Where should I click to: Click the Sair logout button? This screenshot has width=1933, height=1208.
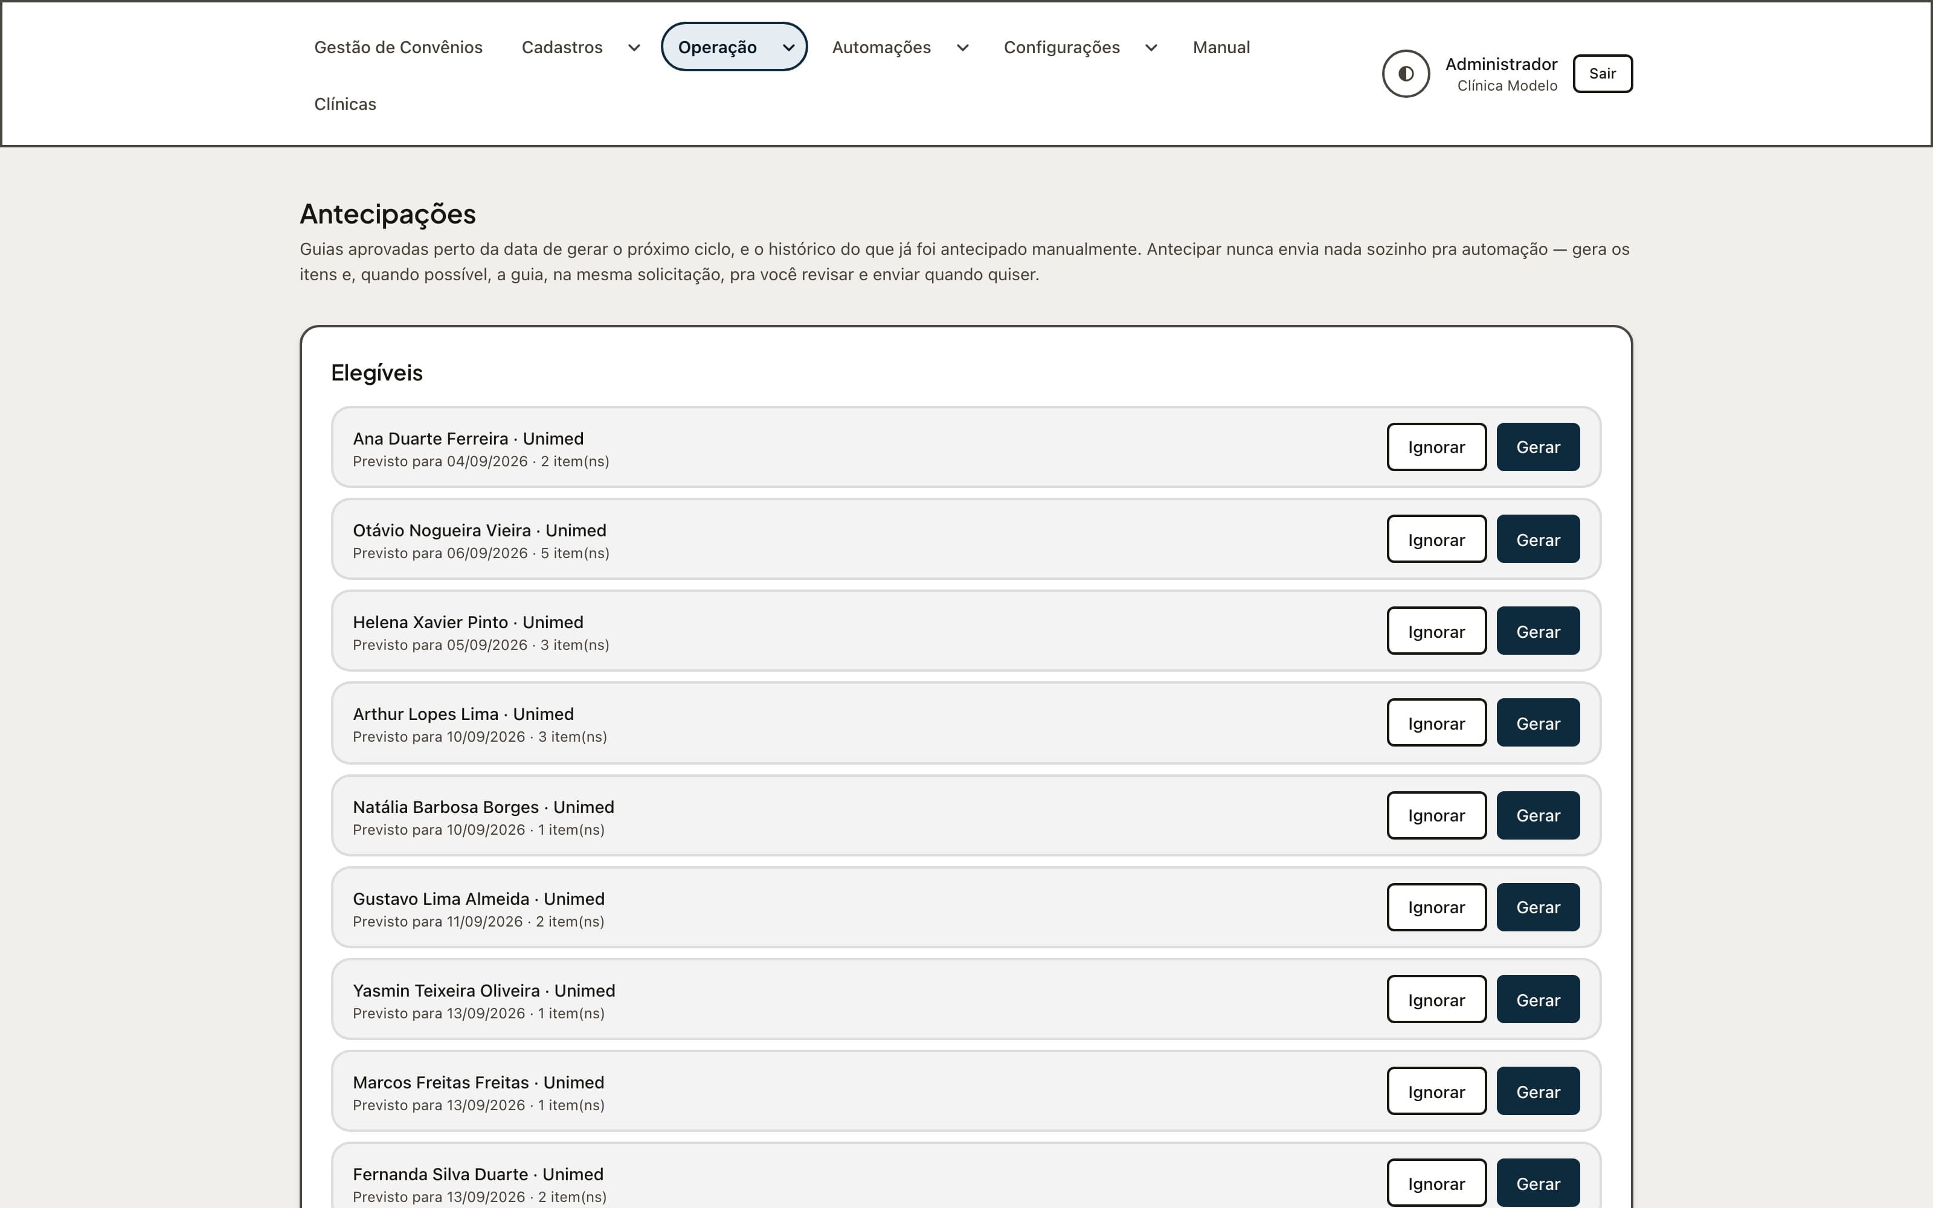click(1603, 74)
